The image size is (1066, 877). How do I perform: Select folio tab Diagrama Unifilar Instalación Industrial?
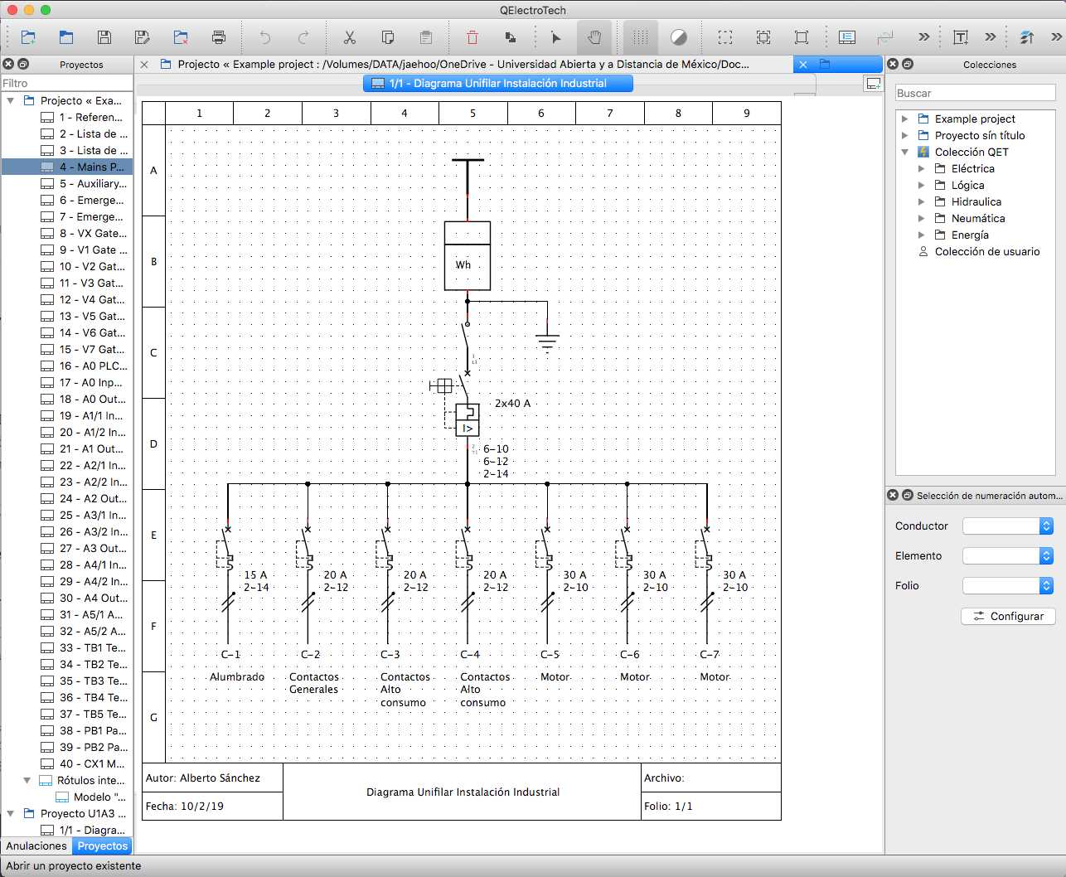[498, 83]
